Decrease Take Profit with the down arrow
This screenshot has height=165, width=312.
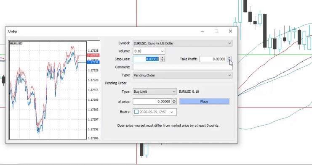point(229,60)
